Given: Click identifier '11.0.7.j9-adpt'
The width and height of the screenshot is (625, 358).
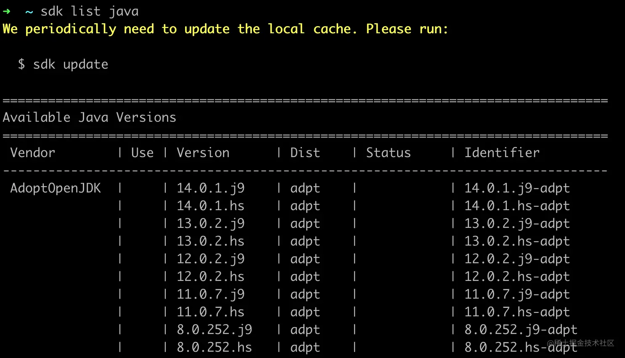Looking at the screenshot, I should (x=517, y=294).
